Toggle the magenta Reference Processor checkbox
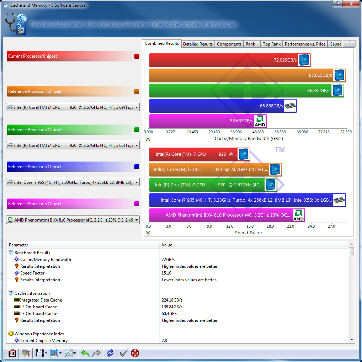 pos(137,204)
